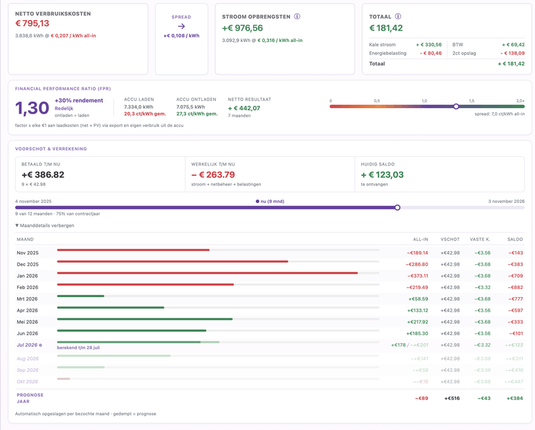The image size is (535, 430).
Task: Click the Feb 2026 saldo value −€882
Action: click(516, 288)
